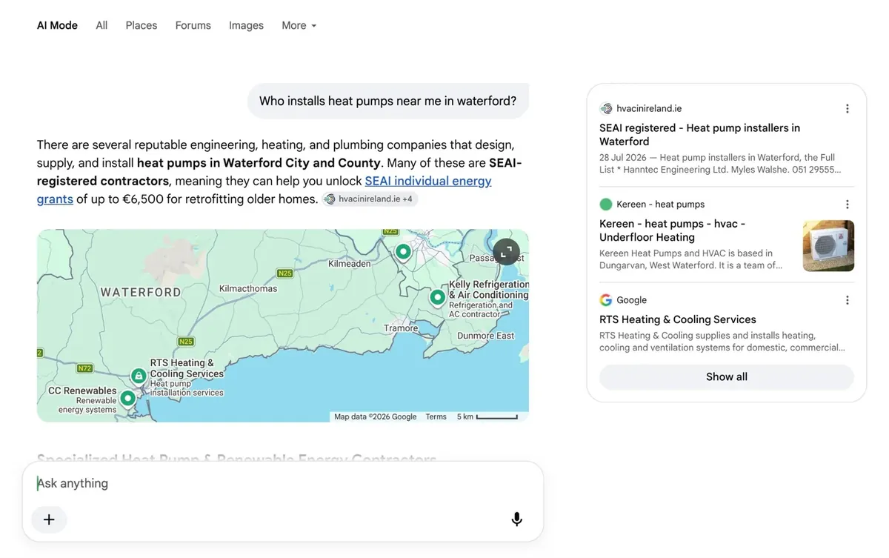This screenshot has width=889, height=558.
Task: Open RTS Heating & Cooling Services result
Action: click(x=678, y=319)
